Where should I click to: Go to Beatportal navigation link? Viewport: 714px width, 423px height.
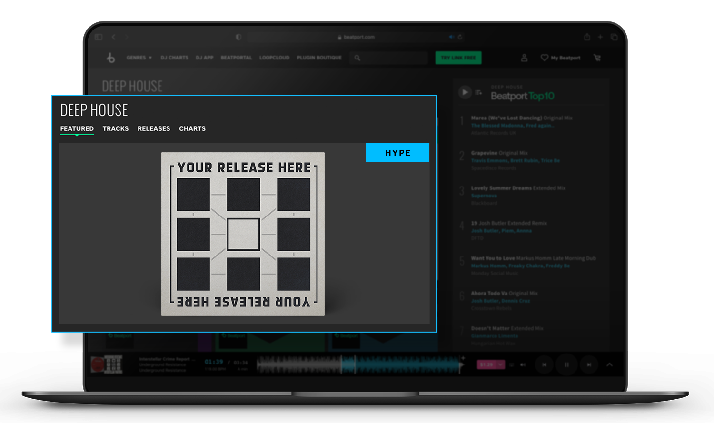click(236, 58)
